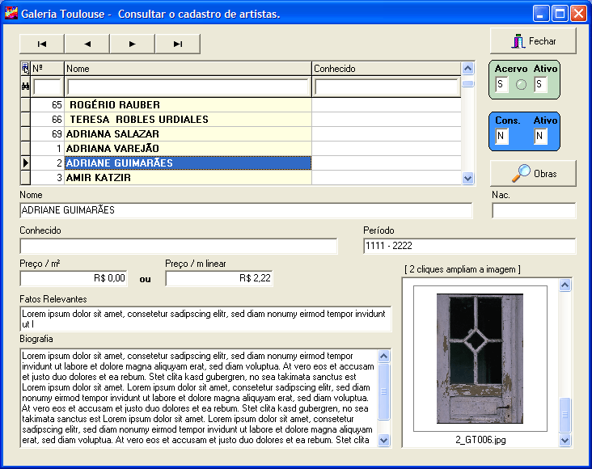Open the Obras search button
Image resolution: width=592 pixels, height=469 pixels.
(x=533, y=173)
